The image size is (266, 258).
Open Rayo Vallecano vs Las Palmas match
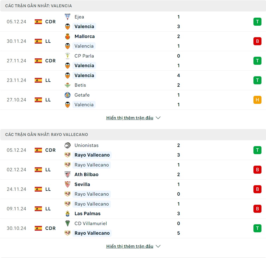[x=134, y=209]
